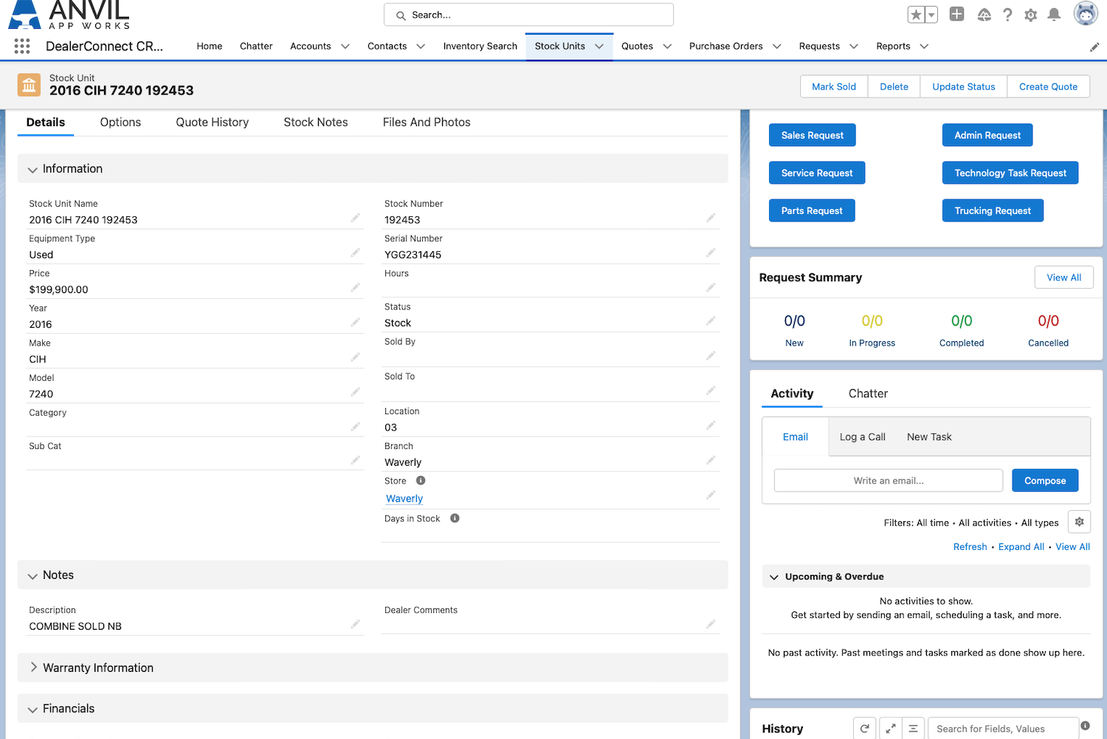Viewport: 1107px width, 739px height.
Task: Collapse the Upcoming & Overdue section
Action: pos(774,577)
